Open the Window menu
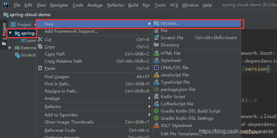 point(190,5)
